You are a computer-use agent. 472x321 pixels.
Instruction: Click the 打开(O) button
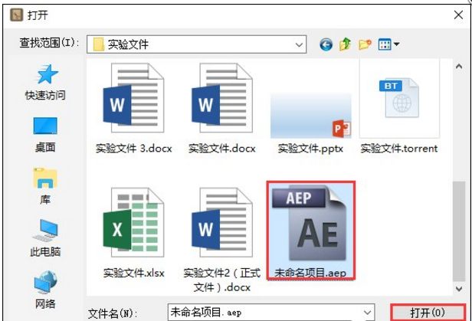point(428,313)
